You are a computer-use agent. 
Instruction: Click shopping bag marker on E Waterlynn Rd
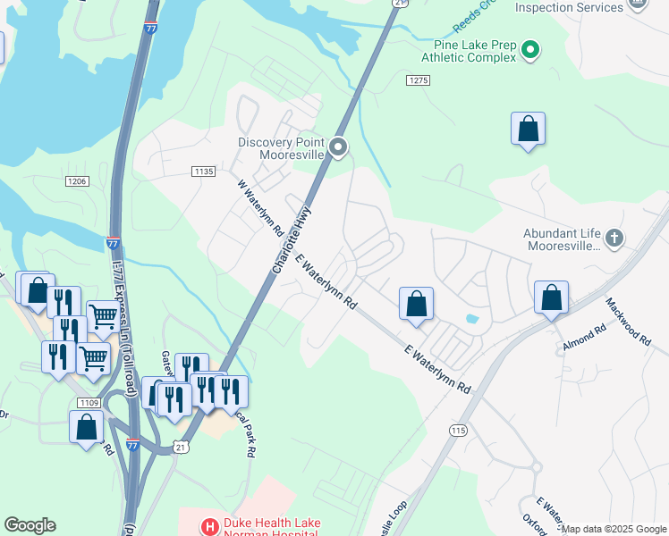[417, 306]
